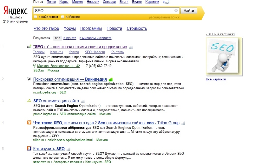The height and width of the screenshot is (167, 268).
Task: Open the Тарифы sitelink
Action: (x=39, y=52)
